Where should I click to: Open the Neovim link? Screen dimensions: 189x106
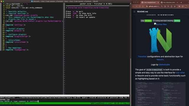coord(160,59)
